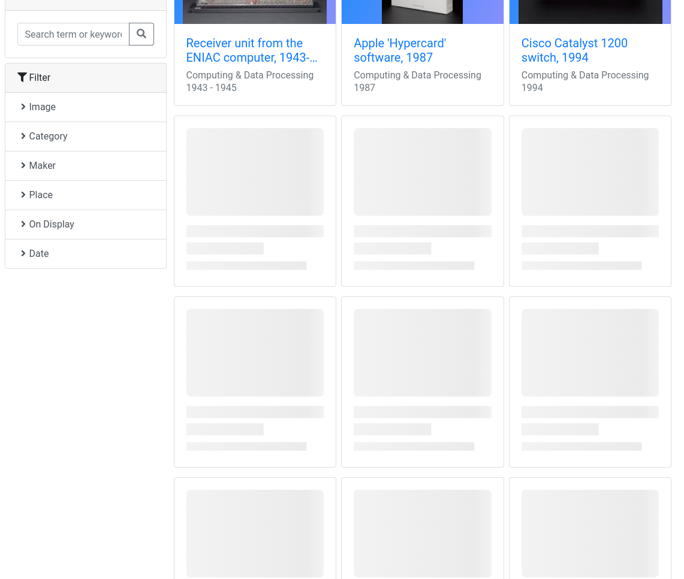Click the '1943 - 1945' date text
The image size is (684, 579).
[x=211, y=87]
